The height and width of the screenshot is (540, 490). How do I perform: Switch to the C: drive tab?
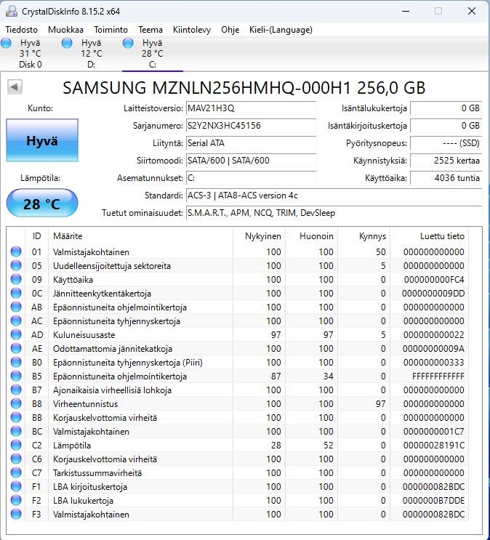click(x=152, y=54)
